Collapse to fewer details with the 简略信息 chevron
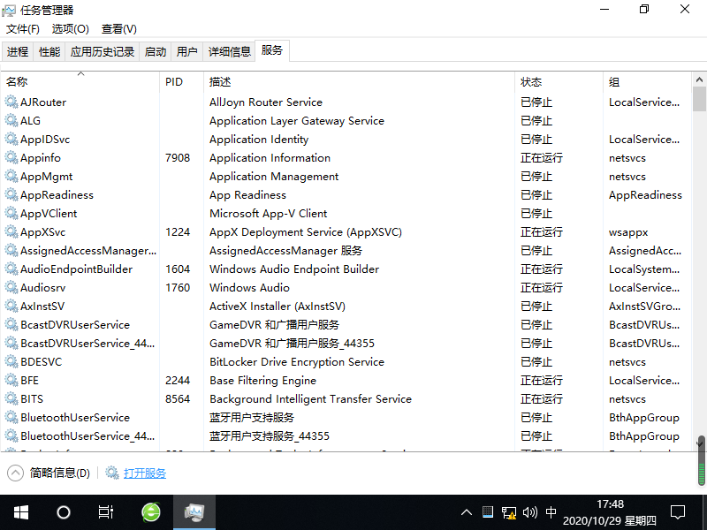 point(15,473)
